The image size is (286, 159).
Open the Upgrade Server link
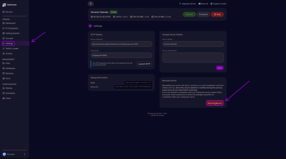187,4
